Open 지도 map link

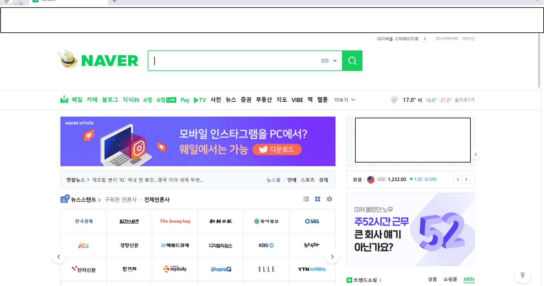tap(282, 100)
